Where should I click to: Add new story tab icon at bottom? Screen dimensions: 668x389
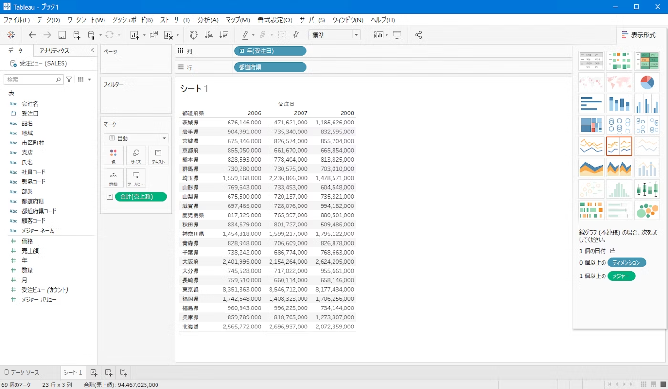[x=124, y=372]
